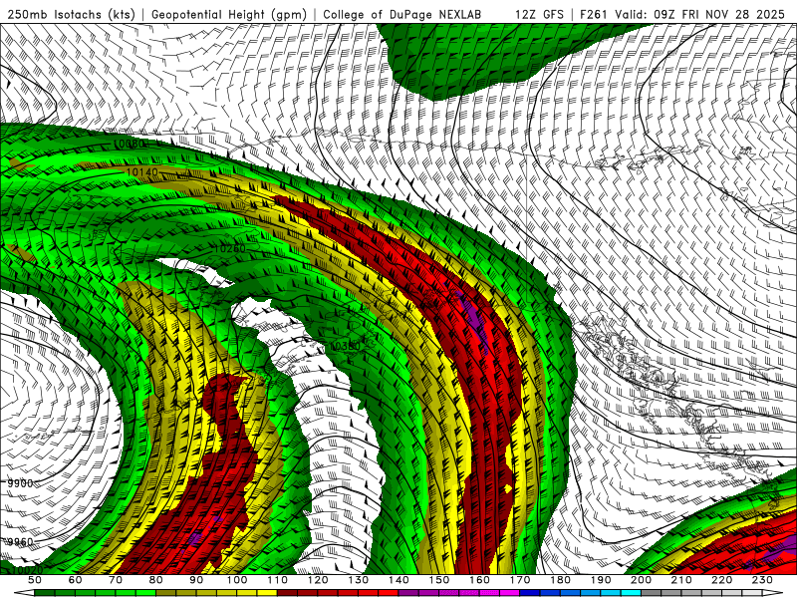Click the 100 knot legend label
The image size is (797, 598).
tap(237, 580)
